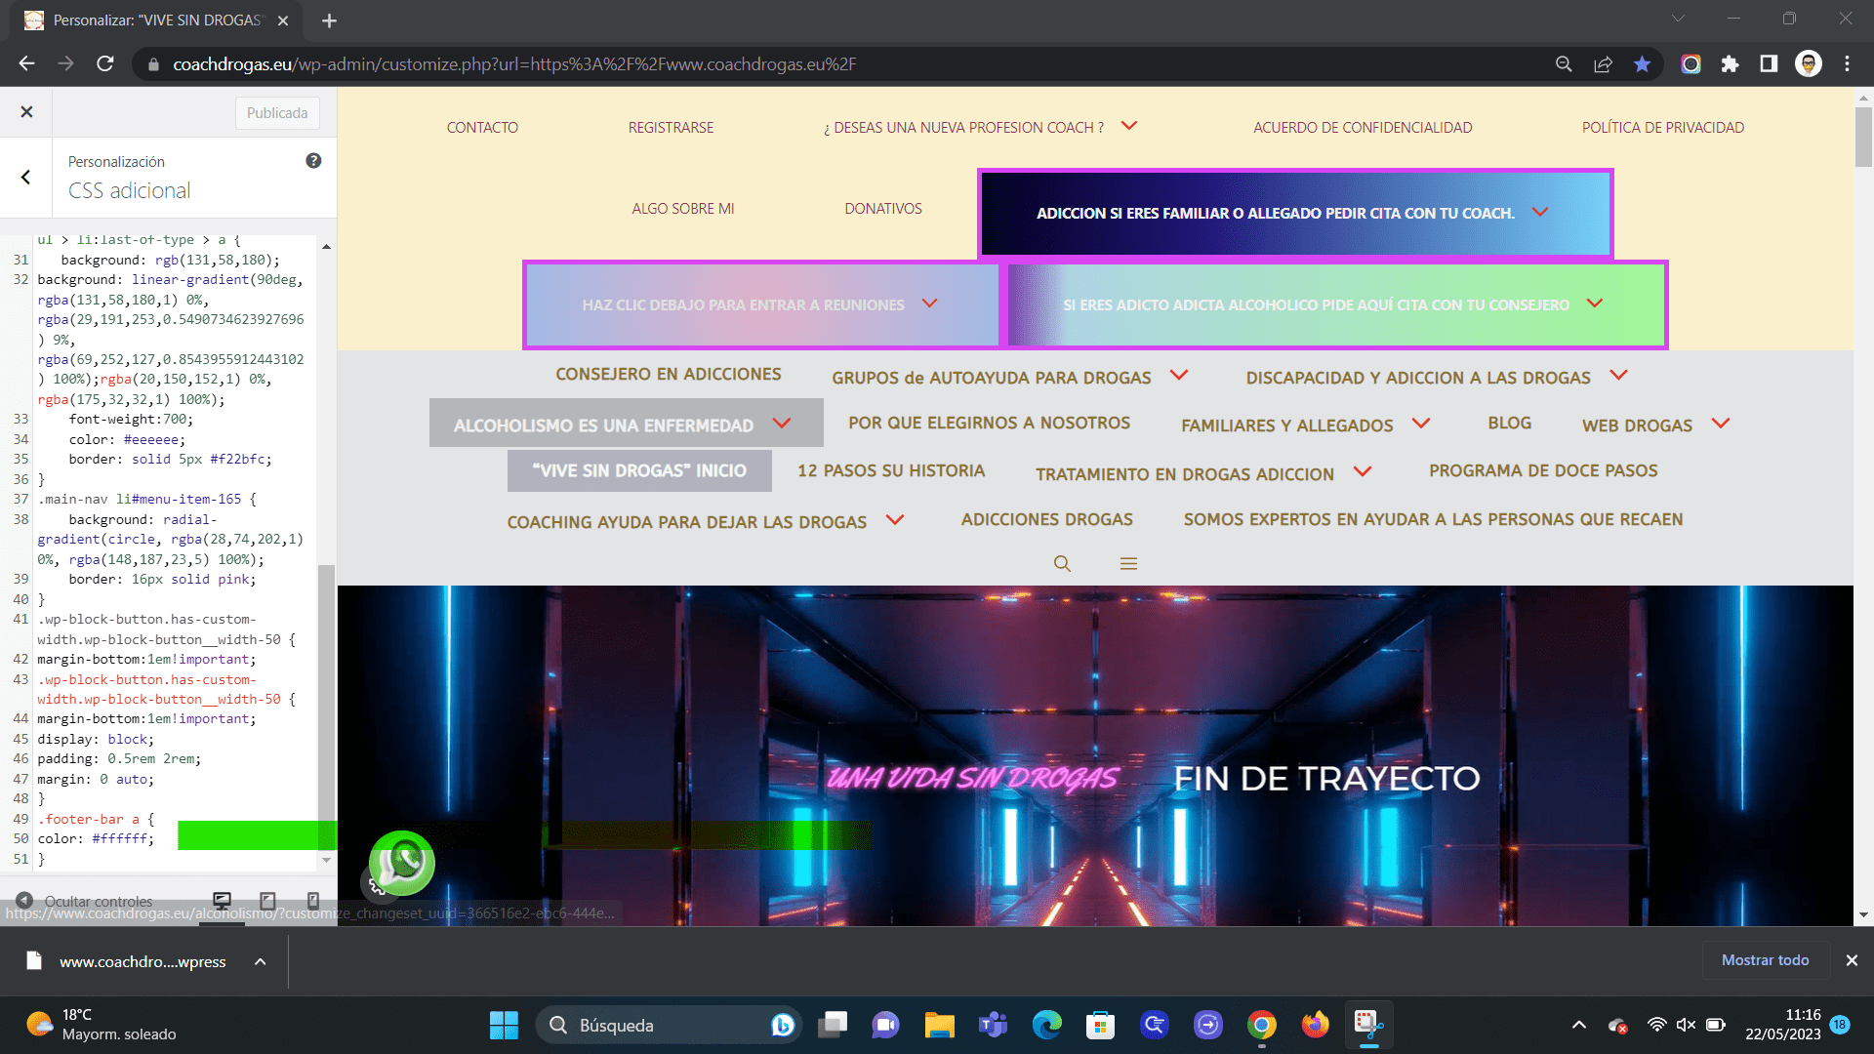This screenshot has width=1874, height=1054.
Task: Open File Explorer from taskbar
Action: coord(939,1025)
